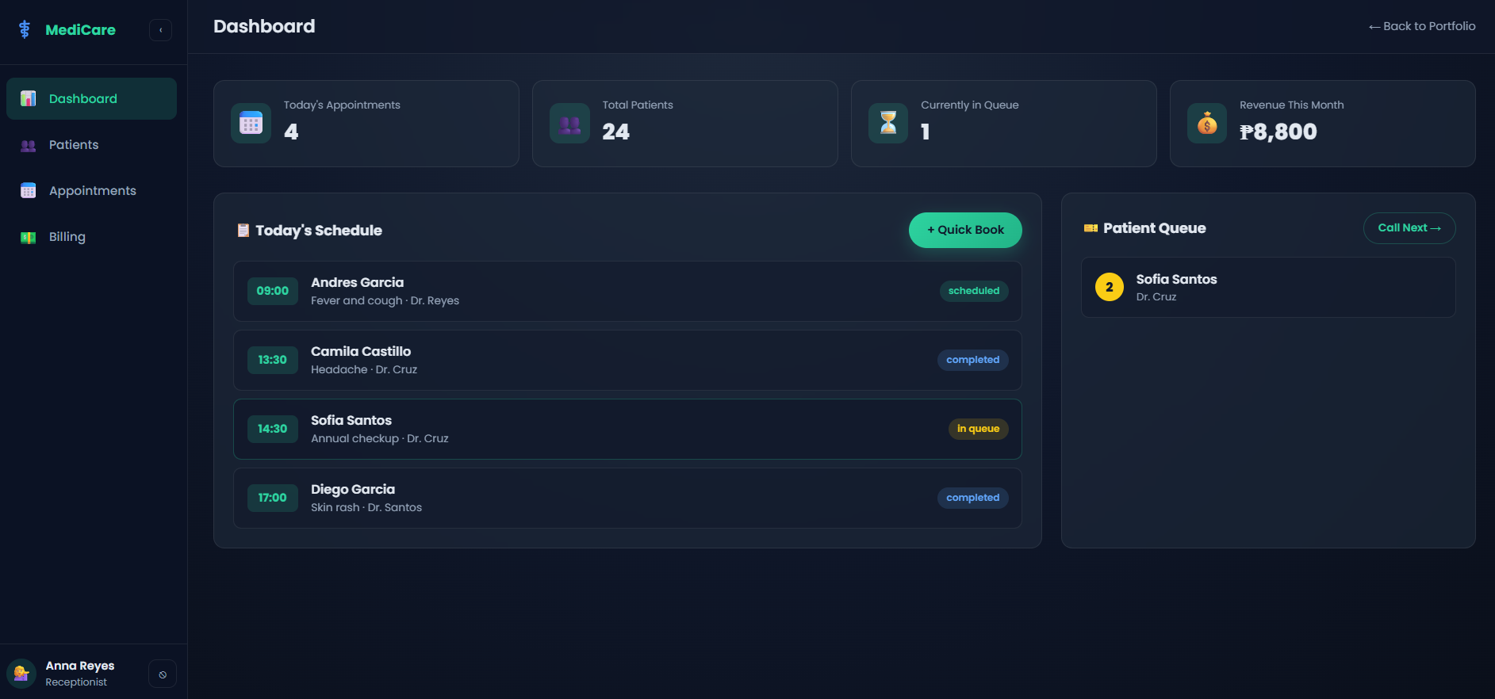Click the 'Skin rash · Dr. Santos' text
The image size is (1495, 699).
[x=366, y=508]
